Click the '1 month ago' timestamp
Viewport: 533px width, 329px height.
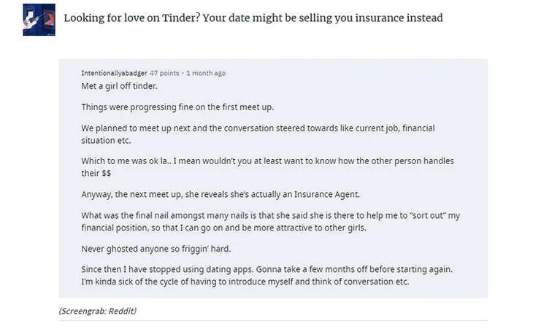[206, 73]
